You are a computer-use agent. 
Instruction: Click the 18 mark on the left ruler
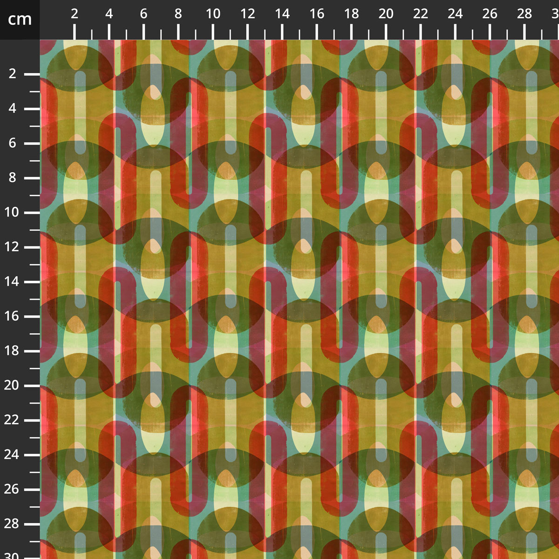pyautogui.click(x=12, y=351)
